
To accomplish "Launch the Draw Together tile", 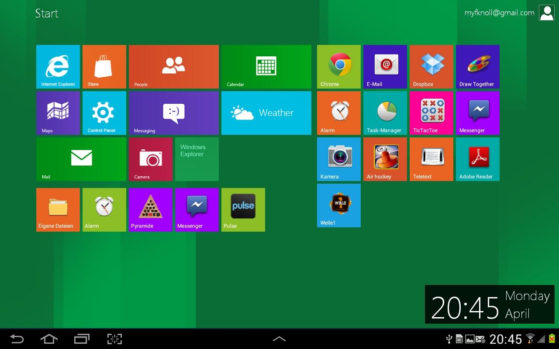I will 478,67.
